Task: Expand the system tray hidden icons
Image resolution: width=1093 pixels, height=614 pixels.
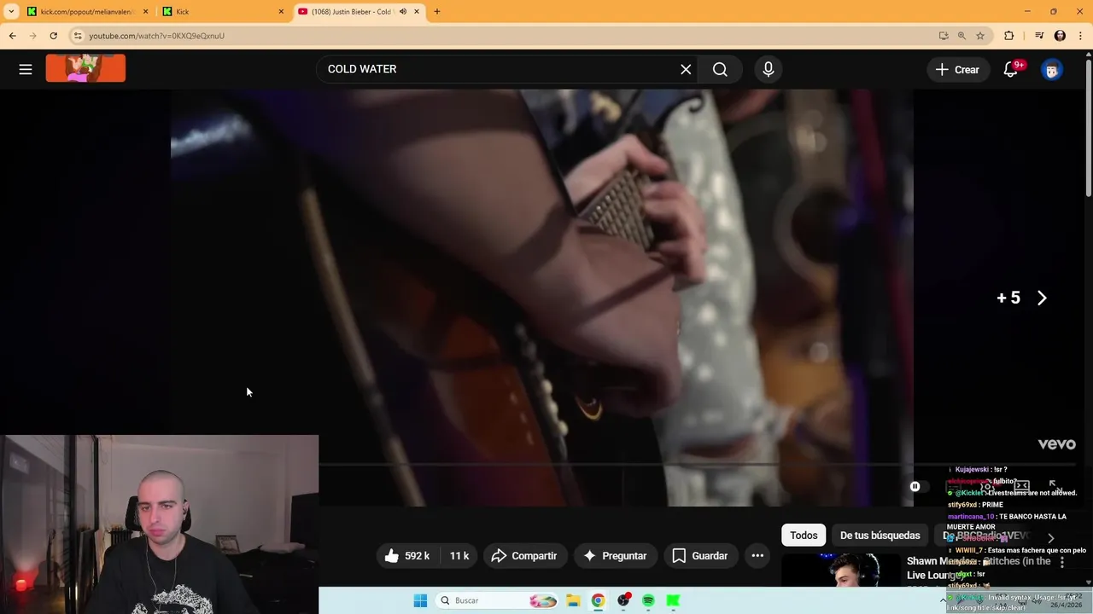Action: pyautogui.click(x=944, y=600)
